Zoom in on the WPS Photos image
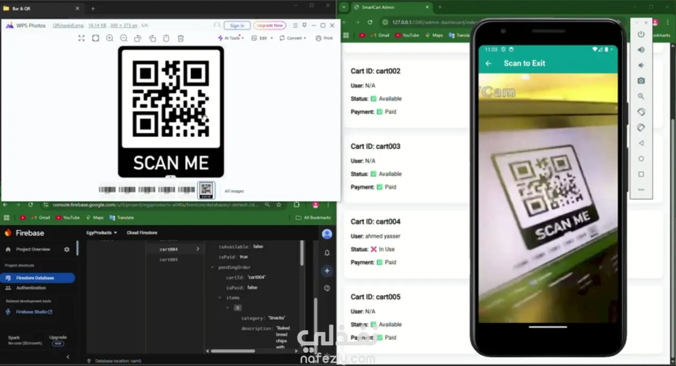This screenshot has height=366, width=676. (109, 38)
